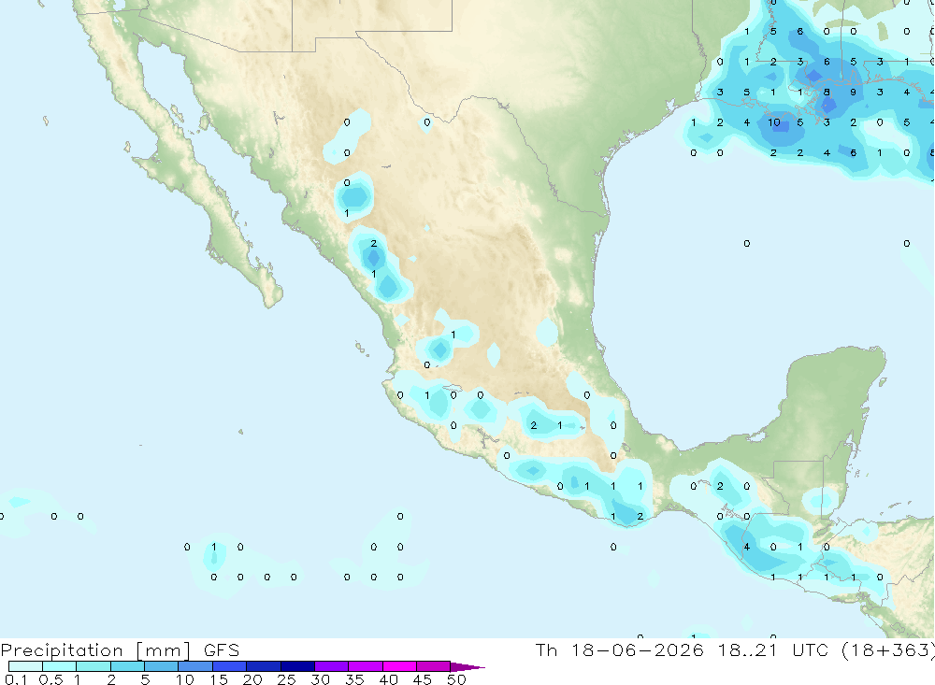Click the forecast offset '(18+363)' text
Screen dimensions: 935x685
[x=888, y=650]
